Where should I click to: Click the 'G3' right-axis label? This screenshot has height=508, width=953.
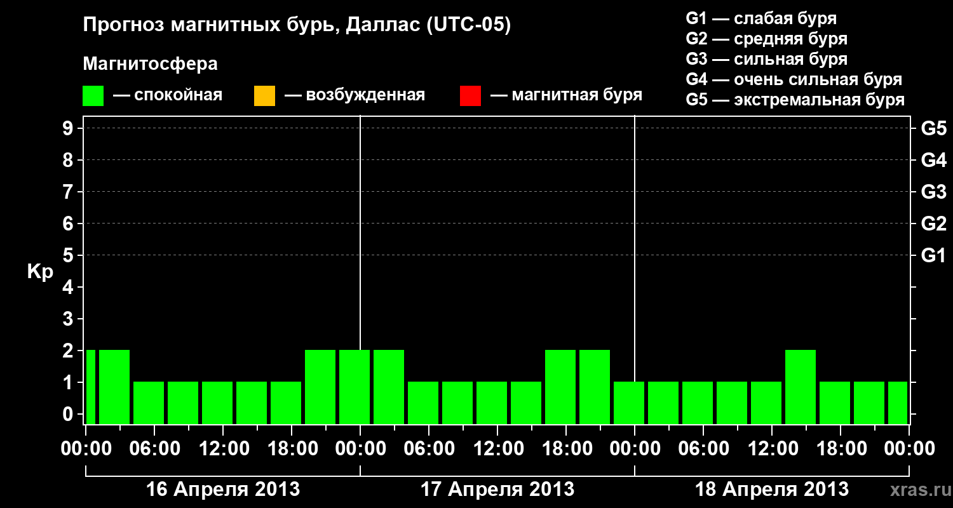click(x=934, y=192)
